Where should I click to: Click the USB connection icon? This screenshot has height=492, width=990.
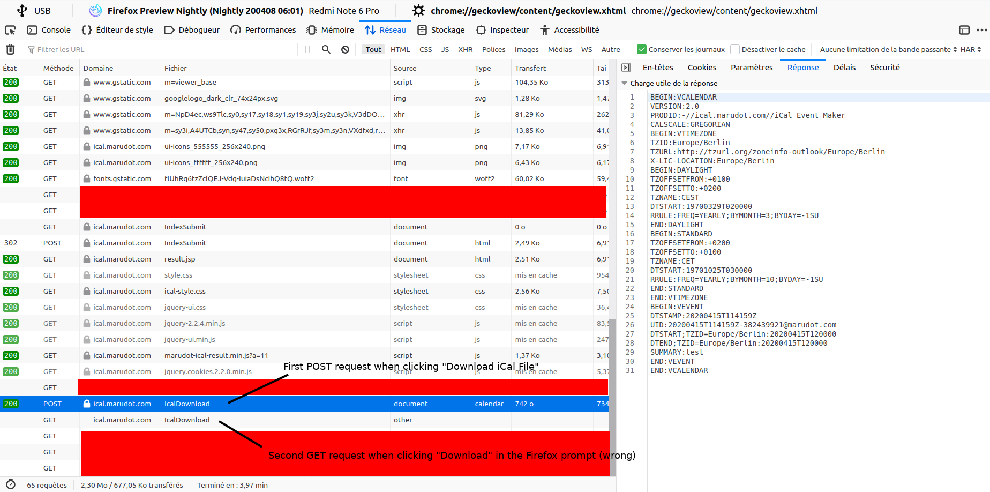[x=22, y=10]
